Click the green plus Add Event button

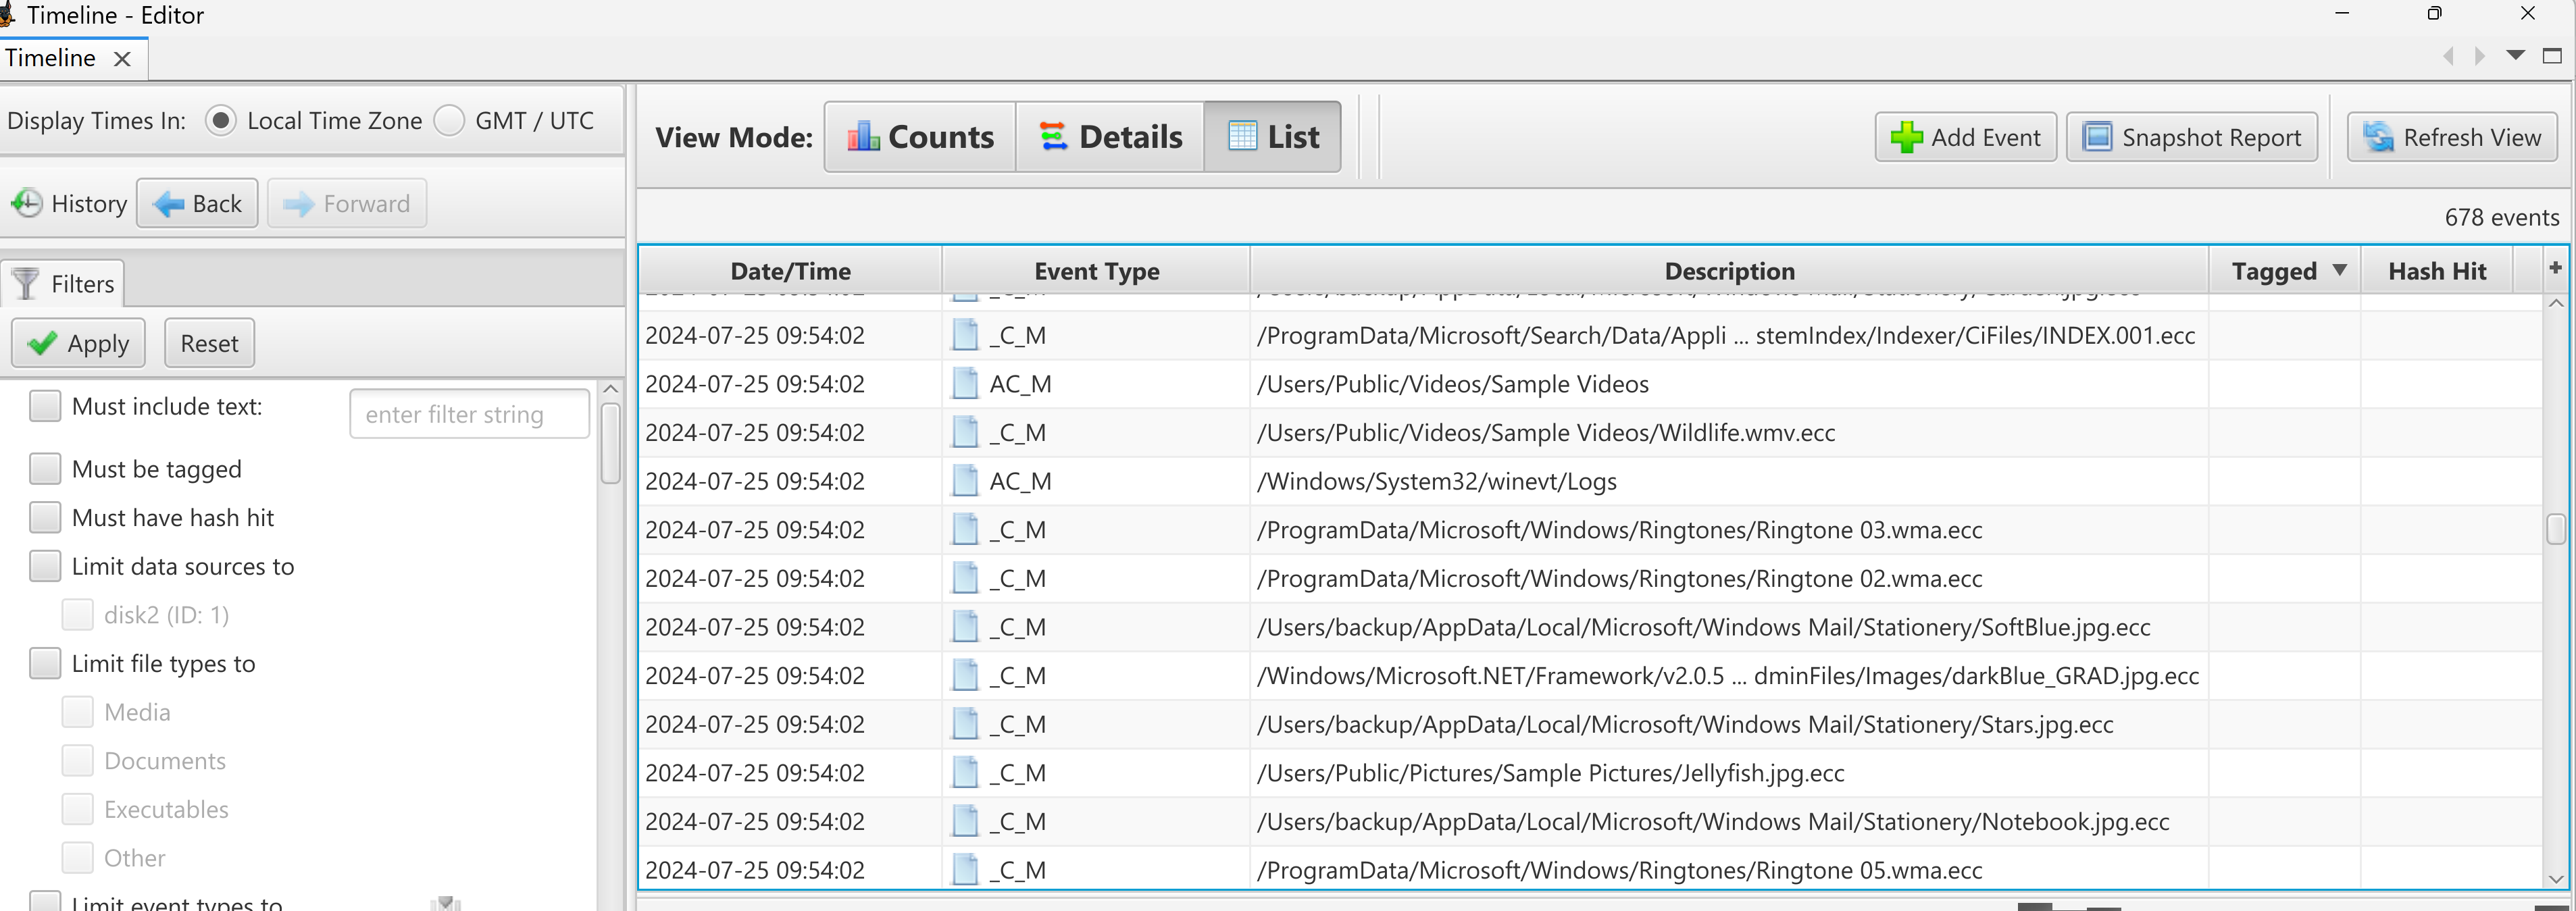1965,137
